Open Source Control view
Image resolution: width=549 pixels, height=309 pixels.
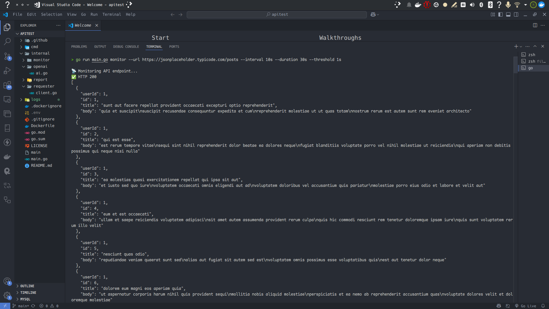point(7,56)
